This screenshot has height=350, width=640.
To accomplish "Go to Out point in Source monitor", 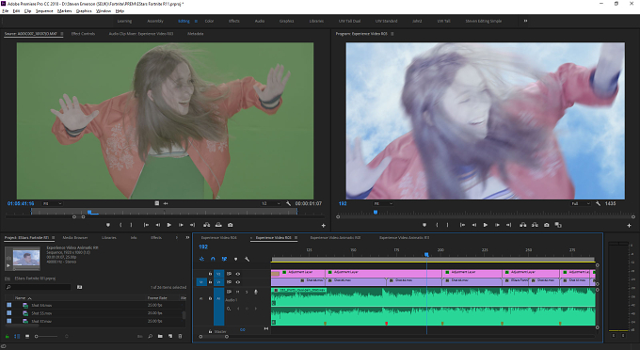I will [192, 225].
